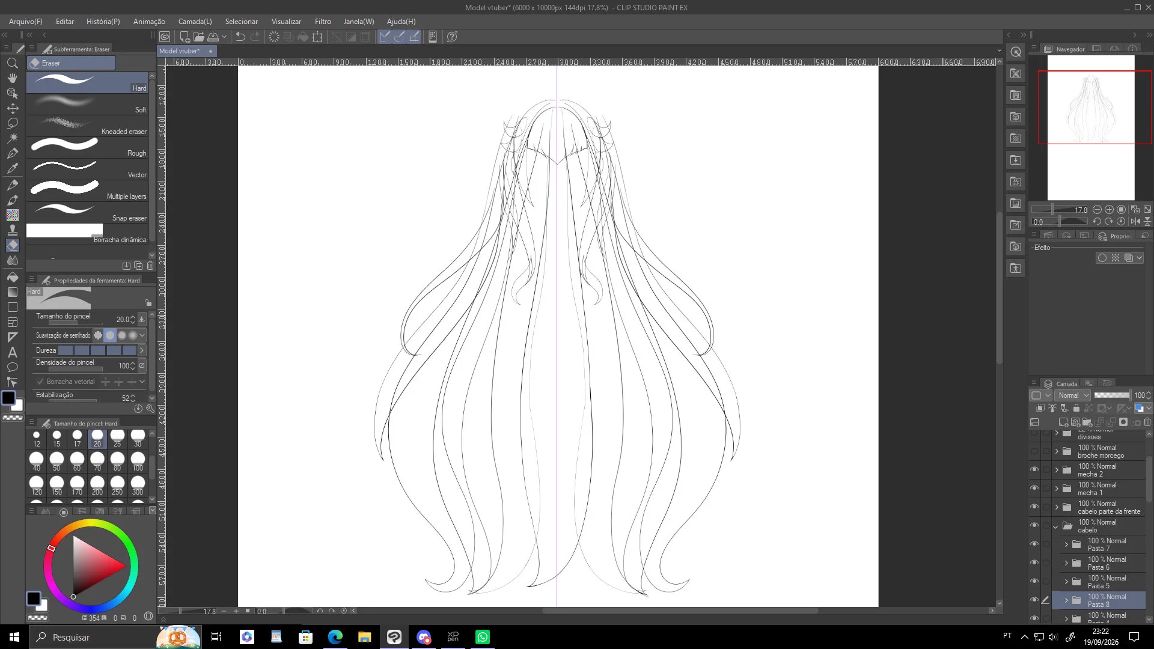Select the Move layer tool
The height and width of the screenshot is (649, 1154).
(x=12, y=108)
